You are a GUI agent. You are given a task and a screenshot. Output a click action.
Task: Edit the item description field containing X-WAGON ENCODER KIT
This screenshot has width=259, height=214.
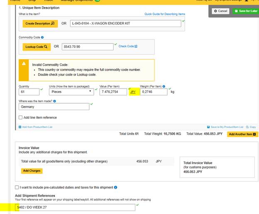[x=125, y=24]
